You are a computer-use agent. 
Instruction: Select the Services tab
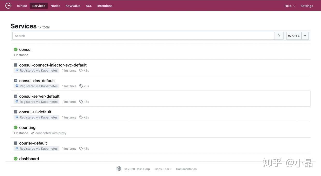pos(39,6)
